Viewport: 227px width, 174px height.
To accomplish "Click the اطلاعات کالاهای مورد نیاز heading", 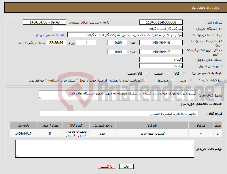I will (x=201, y=104).
